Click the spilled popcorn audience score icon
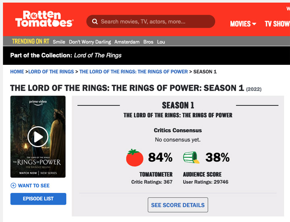 coord(192,158)
